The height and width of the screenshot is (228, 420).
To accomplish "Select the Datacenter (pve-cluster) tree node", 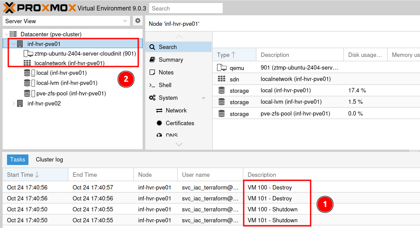I will (51, 34).
